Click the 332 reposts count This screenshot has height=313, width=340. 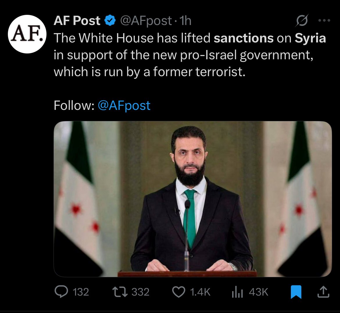(x=140, y=292)
